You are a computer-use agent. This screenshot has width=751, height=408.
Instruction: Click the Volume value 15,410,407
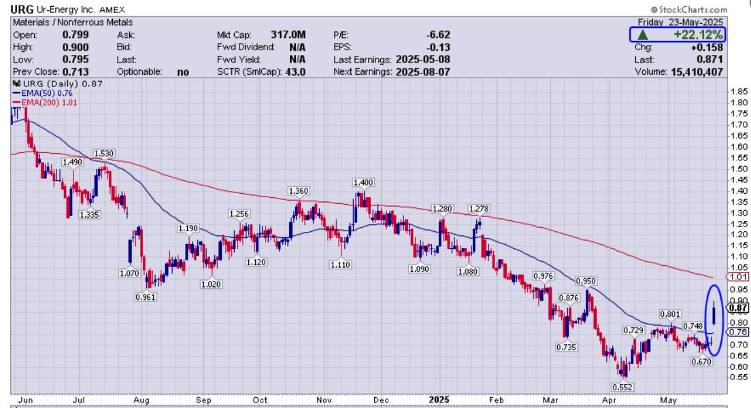pos(696,72)
